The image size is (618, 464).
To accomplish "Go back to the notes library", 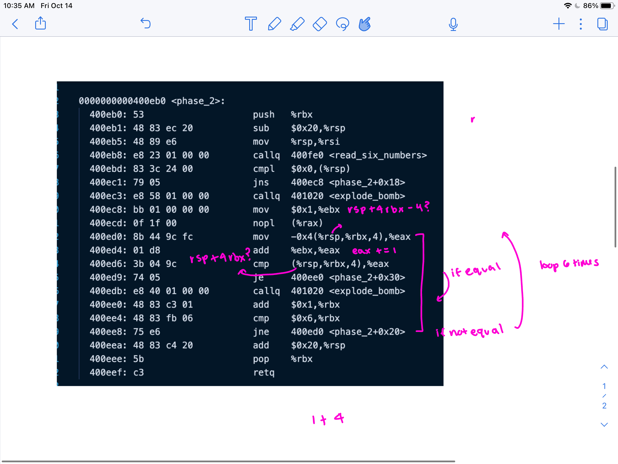I will [15, 24].
